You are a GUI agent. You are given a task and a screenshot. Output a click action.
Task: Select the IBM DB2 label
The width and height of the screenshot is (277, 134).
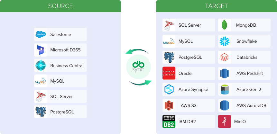(x=187, y=121)
